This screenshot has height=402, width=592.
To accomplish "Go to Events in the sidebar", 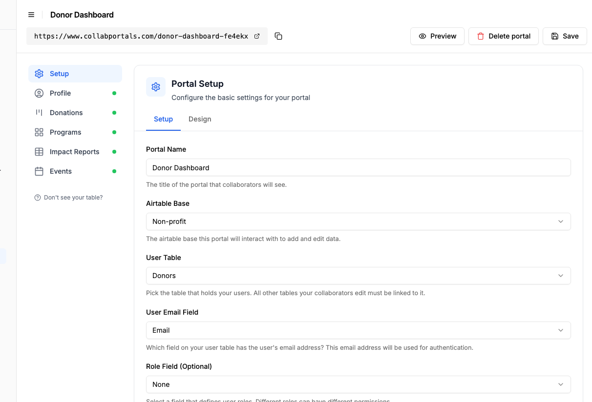I will click(75, 171).
